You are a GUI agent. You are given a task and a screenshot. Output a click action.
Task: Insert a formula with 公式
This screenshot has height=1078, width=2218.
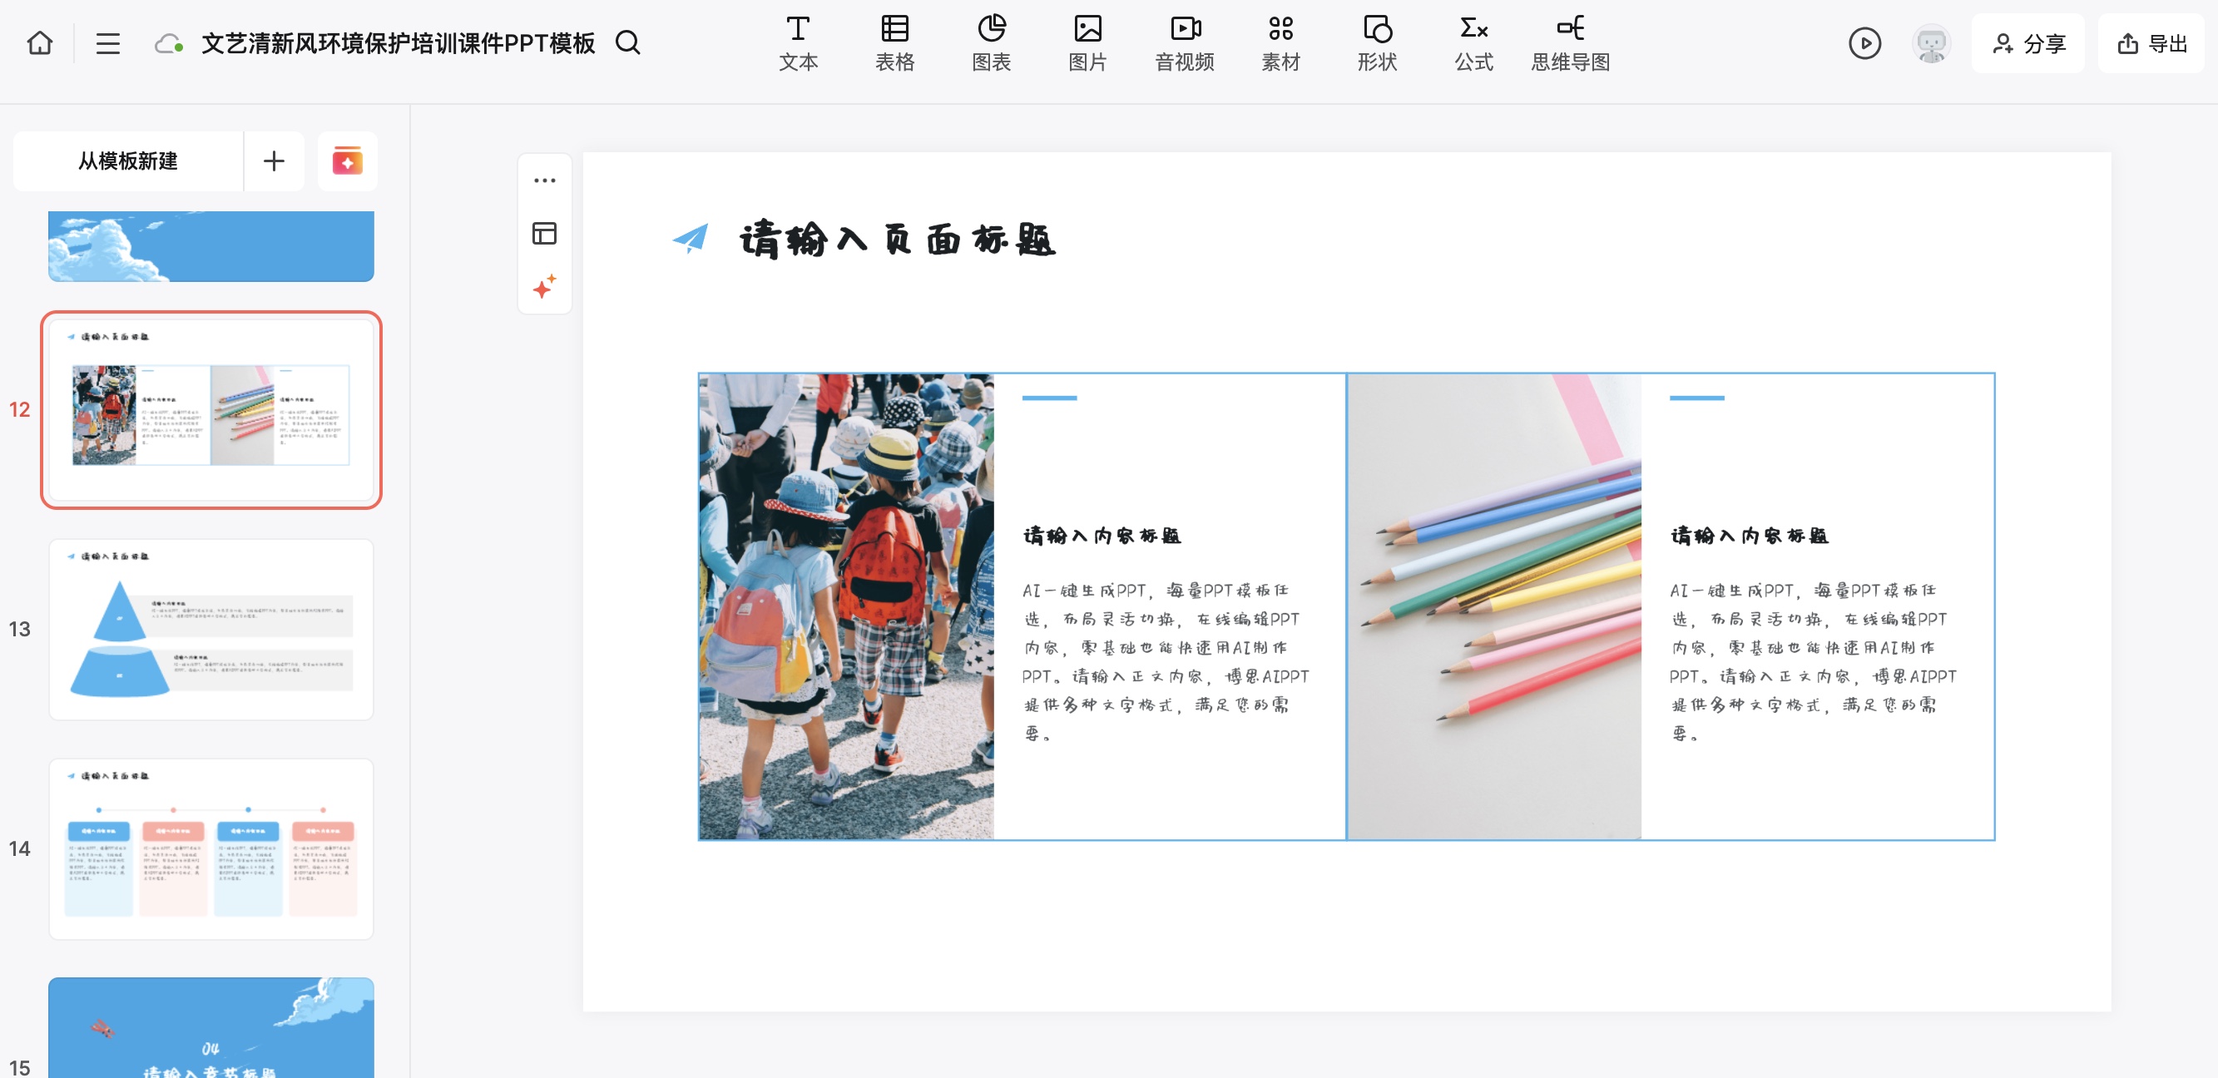tap(1473, 43)
